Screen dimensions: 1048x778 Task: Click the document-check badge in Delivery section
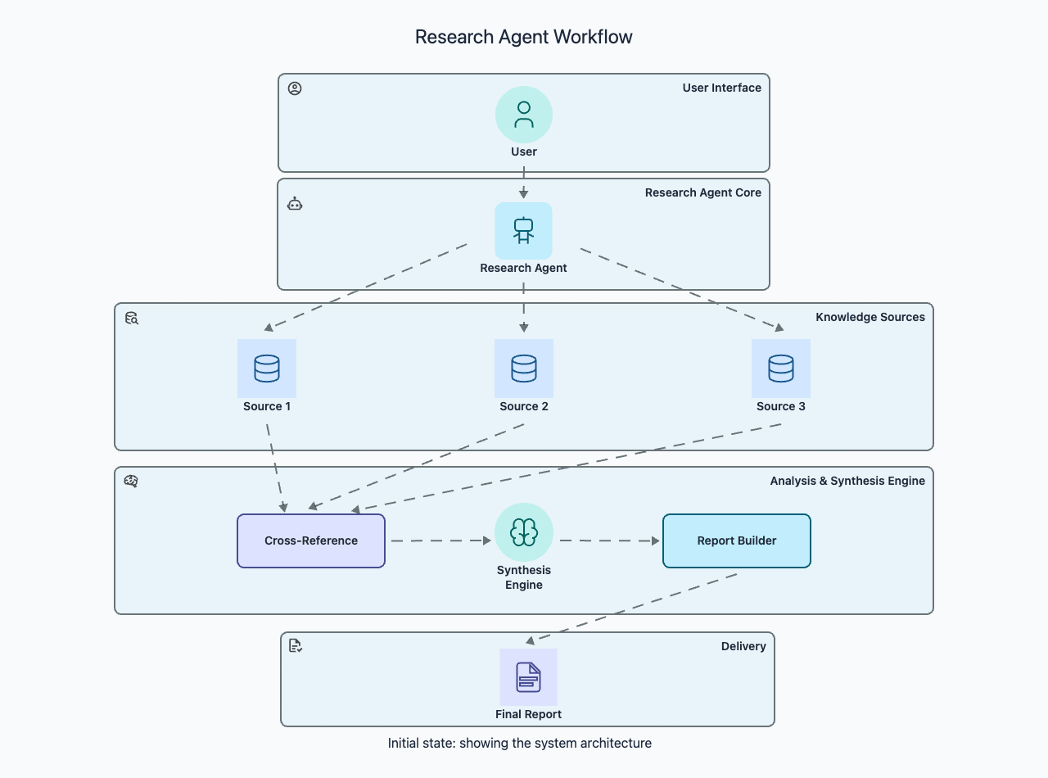tap(295, 646)
